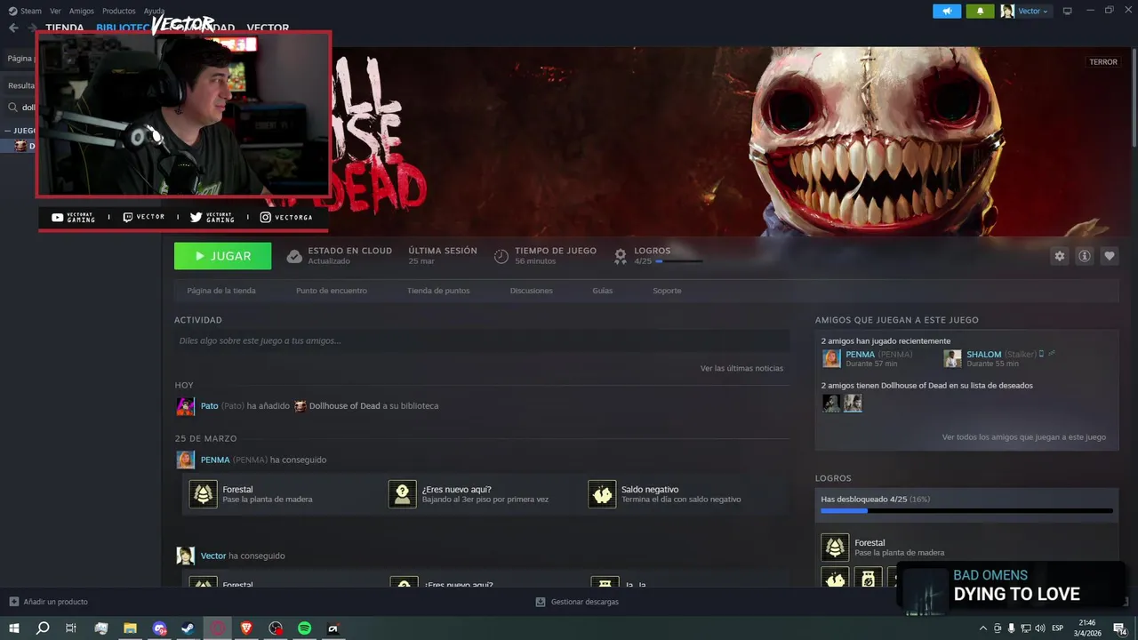Open Punto de encuentro tab
This screenshot has height=640, width=1138.
[x=332, y=291]
